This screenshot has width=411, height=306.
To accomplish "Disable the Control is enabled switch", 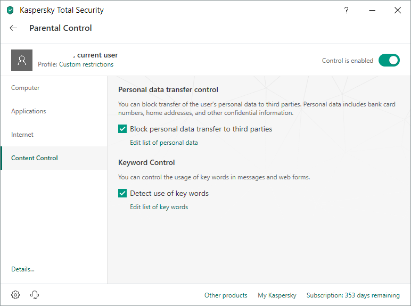I will click(389, 60).
